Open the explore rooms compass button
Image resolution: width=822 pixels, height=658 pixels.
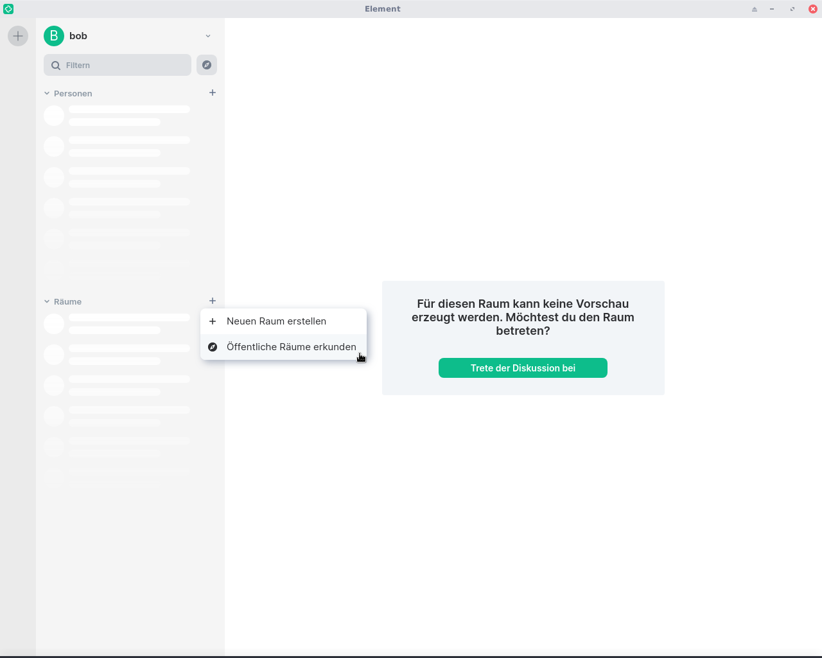click(207, 65)
